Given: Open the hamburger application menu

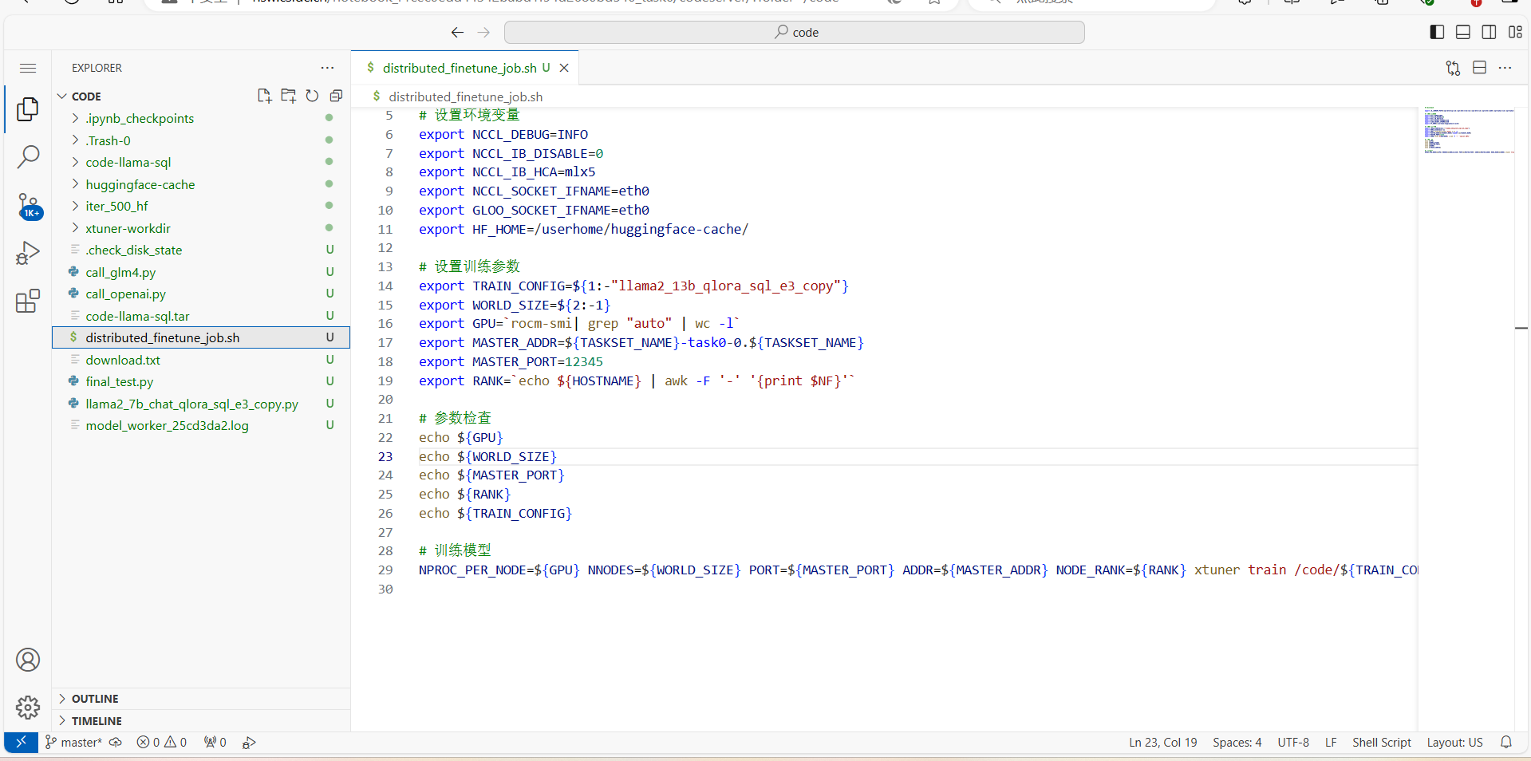Looking at the screenshot, I should click(x=28, y=68).
